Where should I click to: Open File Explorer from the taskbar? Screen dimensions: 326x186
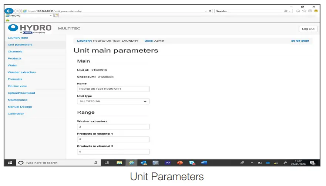pyautogui.click(x=119, y=163)
